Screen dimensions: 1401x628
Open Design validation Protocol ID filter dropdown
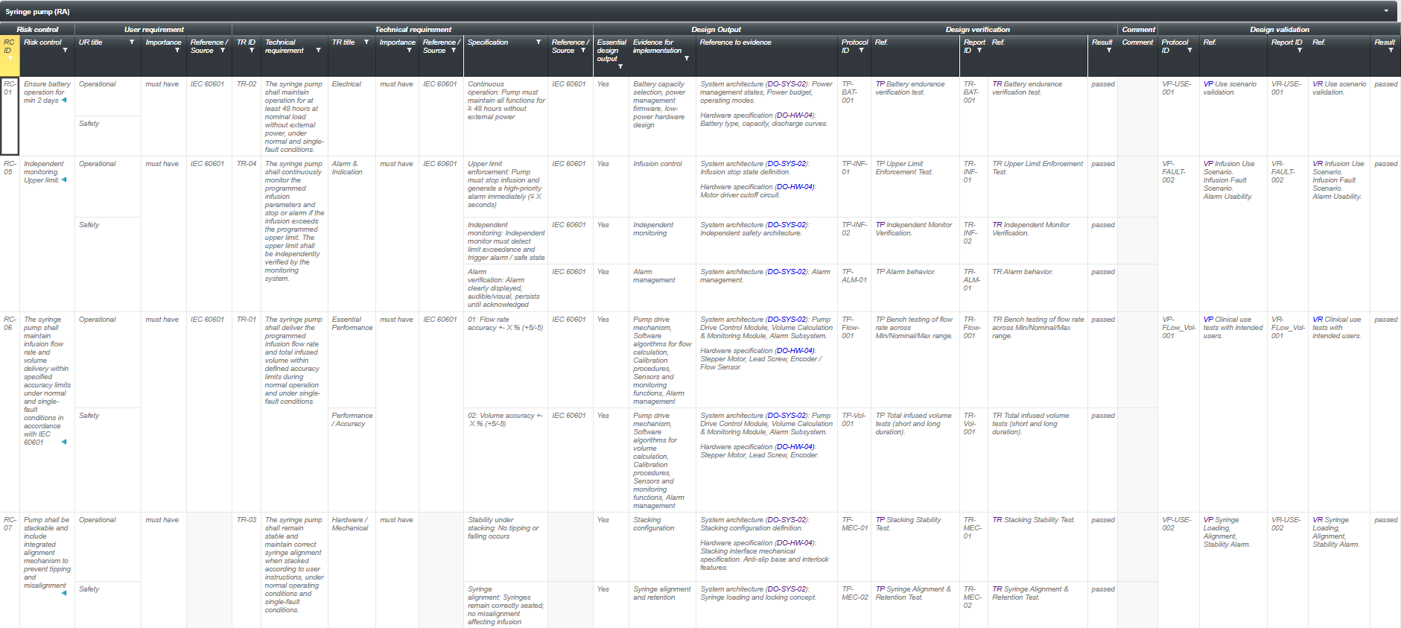pyautogui.click(x=1189, y=51)
